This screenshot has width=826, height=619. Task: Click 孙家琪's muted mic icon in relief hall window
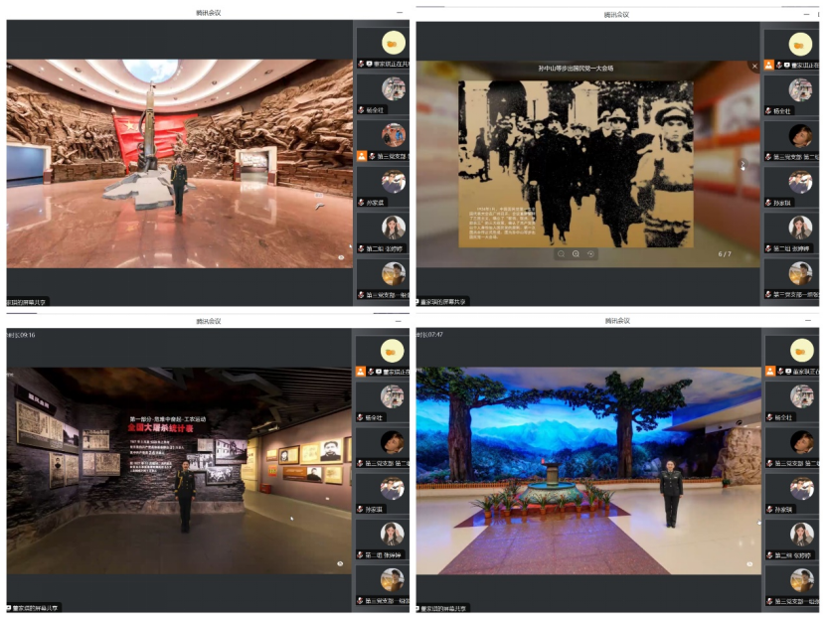362,202
